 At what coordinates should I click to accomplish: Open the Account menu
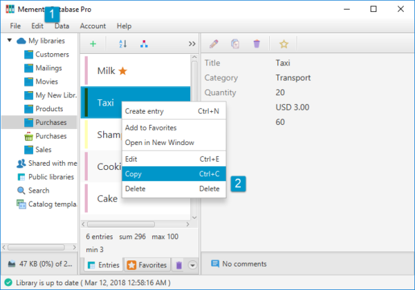coord(93,26)
